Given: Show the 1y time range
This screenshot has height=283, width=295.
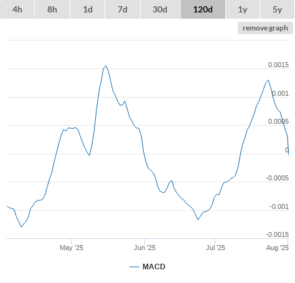Looking at the screenshot, I should click(243, 9).
